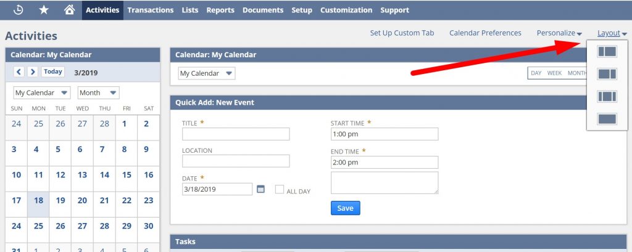Click the Shortcuts star icon
Image resolution: width=632 pixels, height=252 pixels.
coord(44,10)
